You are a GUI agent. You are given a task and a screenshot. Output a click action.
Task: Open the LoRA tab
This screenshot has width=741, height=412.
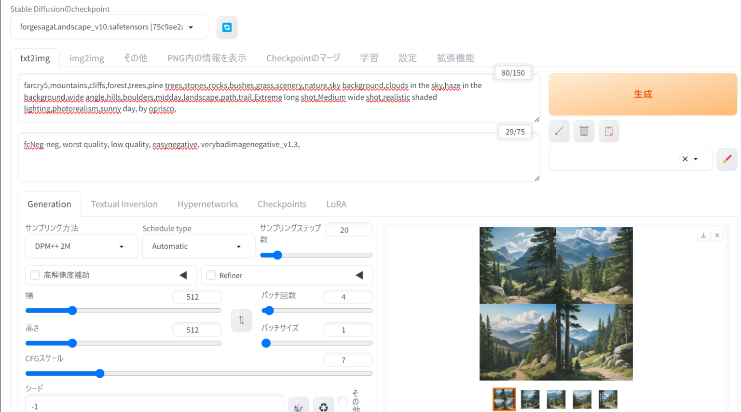click(x=336, y=204)
